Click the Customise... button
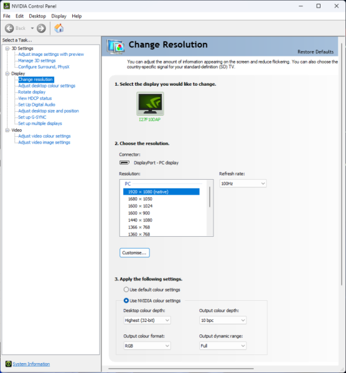This screenshot has width=346, height=373. coord(134,252)
